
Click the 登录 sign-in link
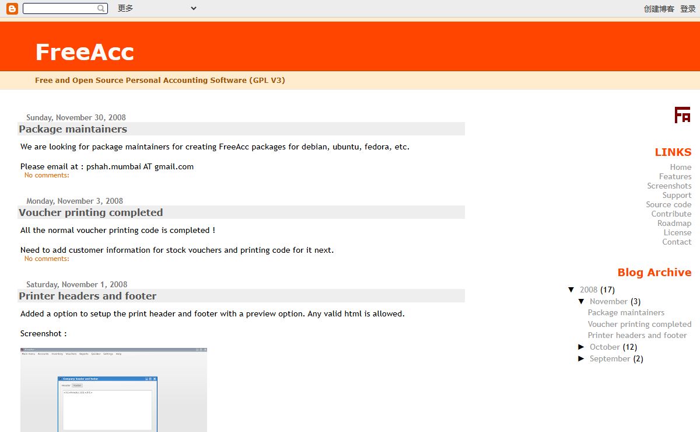[688, 9]
